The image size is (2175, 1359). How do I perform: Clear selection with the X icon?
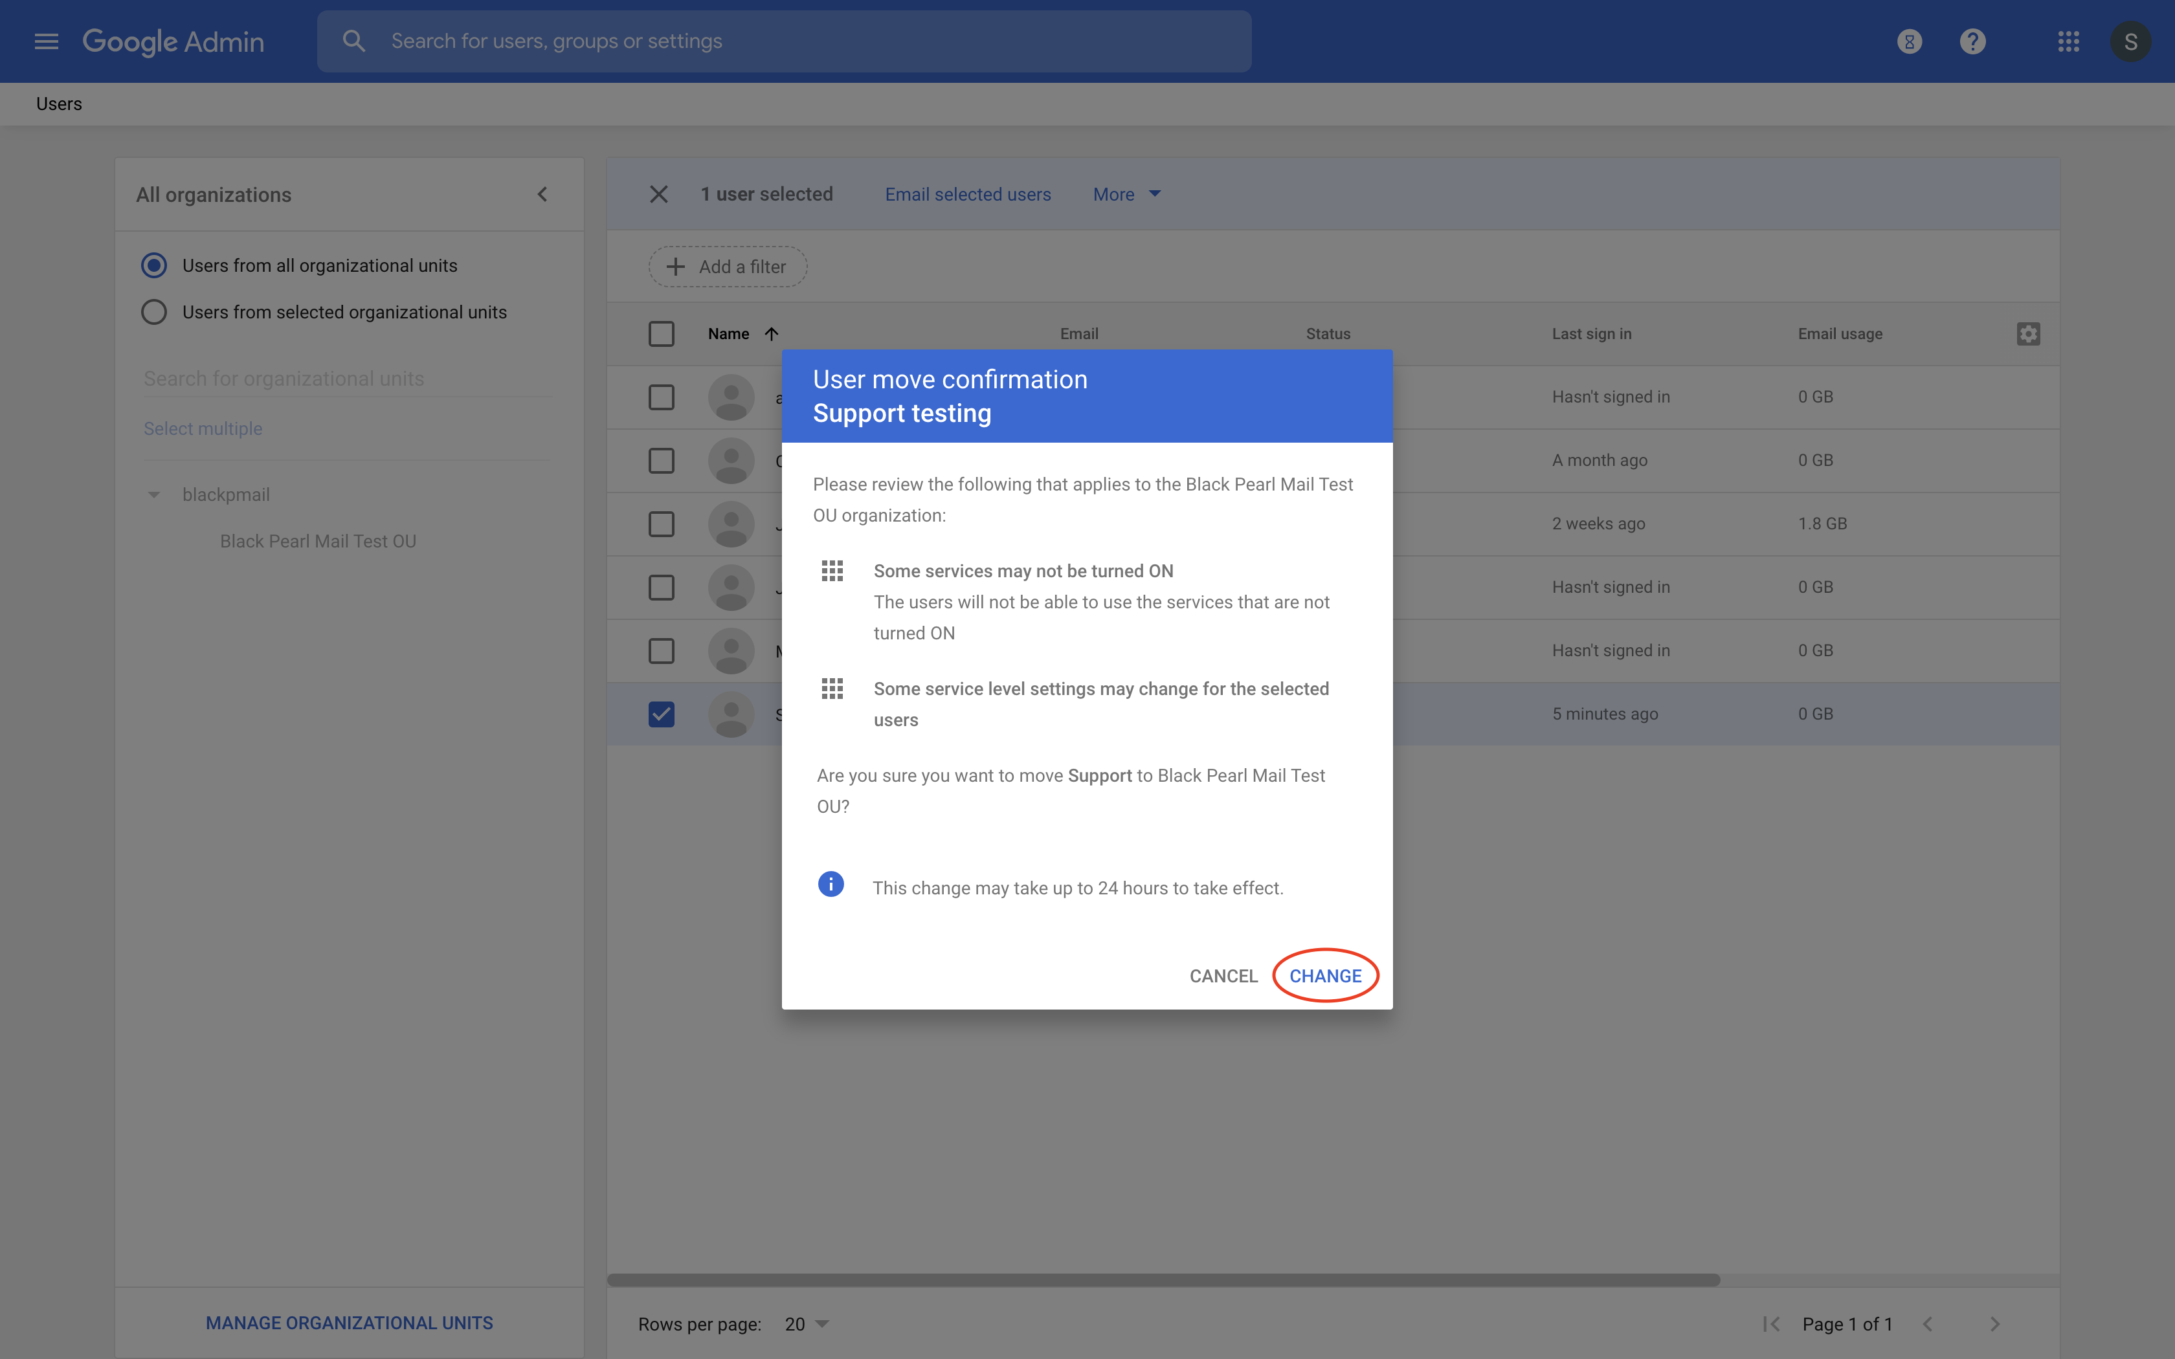pos(658,194)
